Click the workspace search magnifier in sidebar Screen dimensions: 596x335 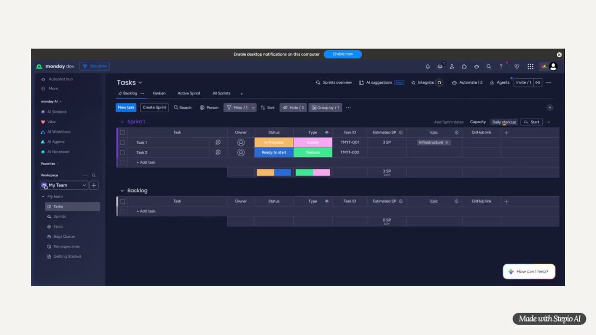[x=94, y=175]
